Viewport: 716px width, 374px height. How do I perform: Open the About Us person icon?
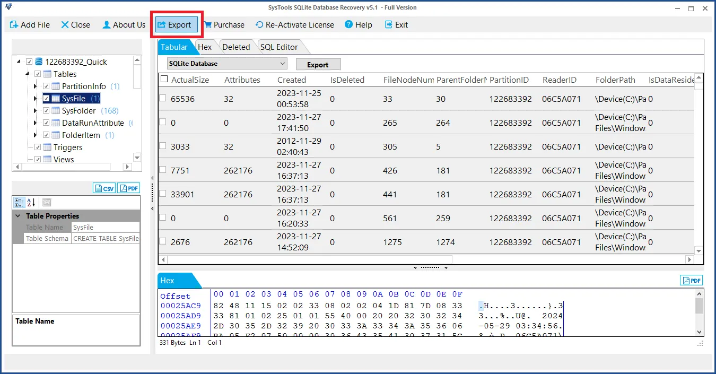[x=107, y=25]
